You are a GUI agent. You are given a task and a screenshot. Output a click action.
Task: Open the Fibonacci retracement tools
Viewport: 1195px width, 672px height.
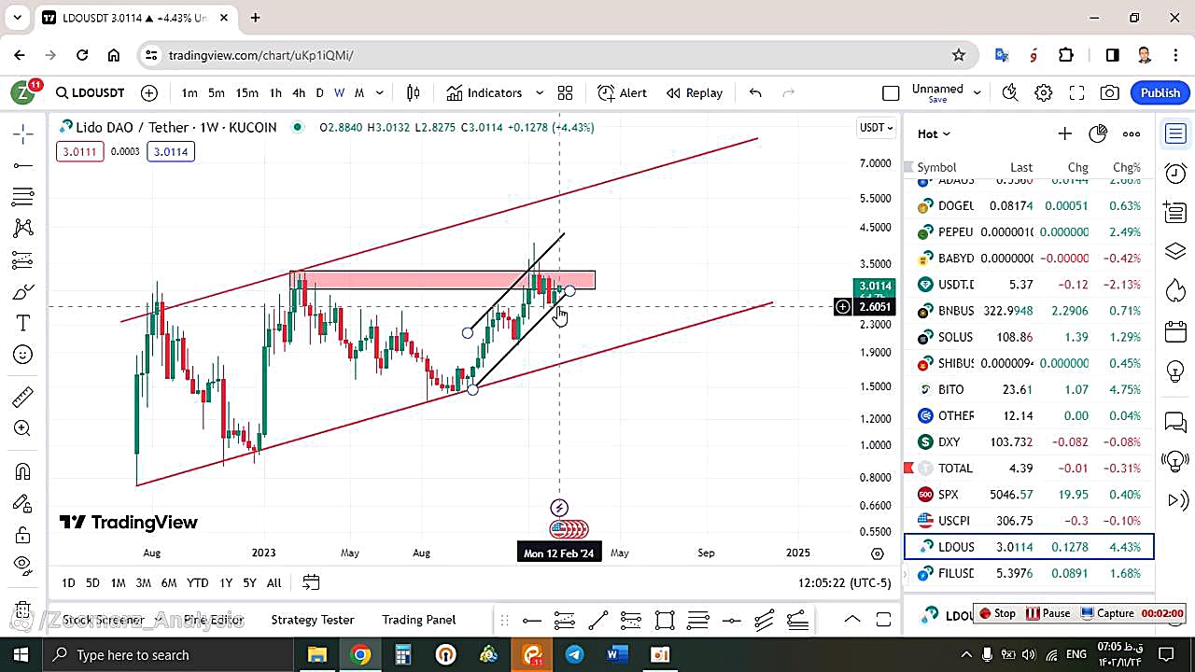click(x=23, y=197)
